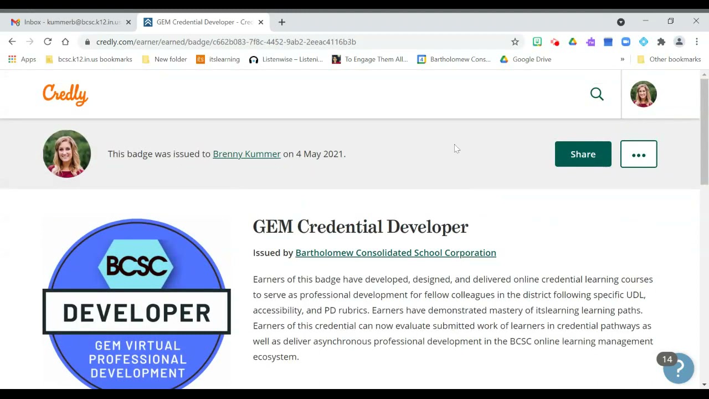Image resolution: width=709 pixels, height=399 pixels.
Task: Click the earner's profile photo beside badge text
Action: pyautogui.click(x=66, y=154)
